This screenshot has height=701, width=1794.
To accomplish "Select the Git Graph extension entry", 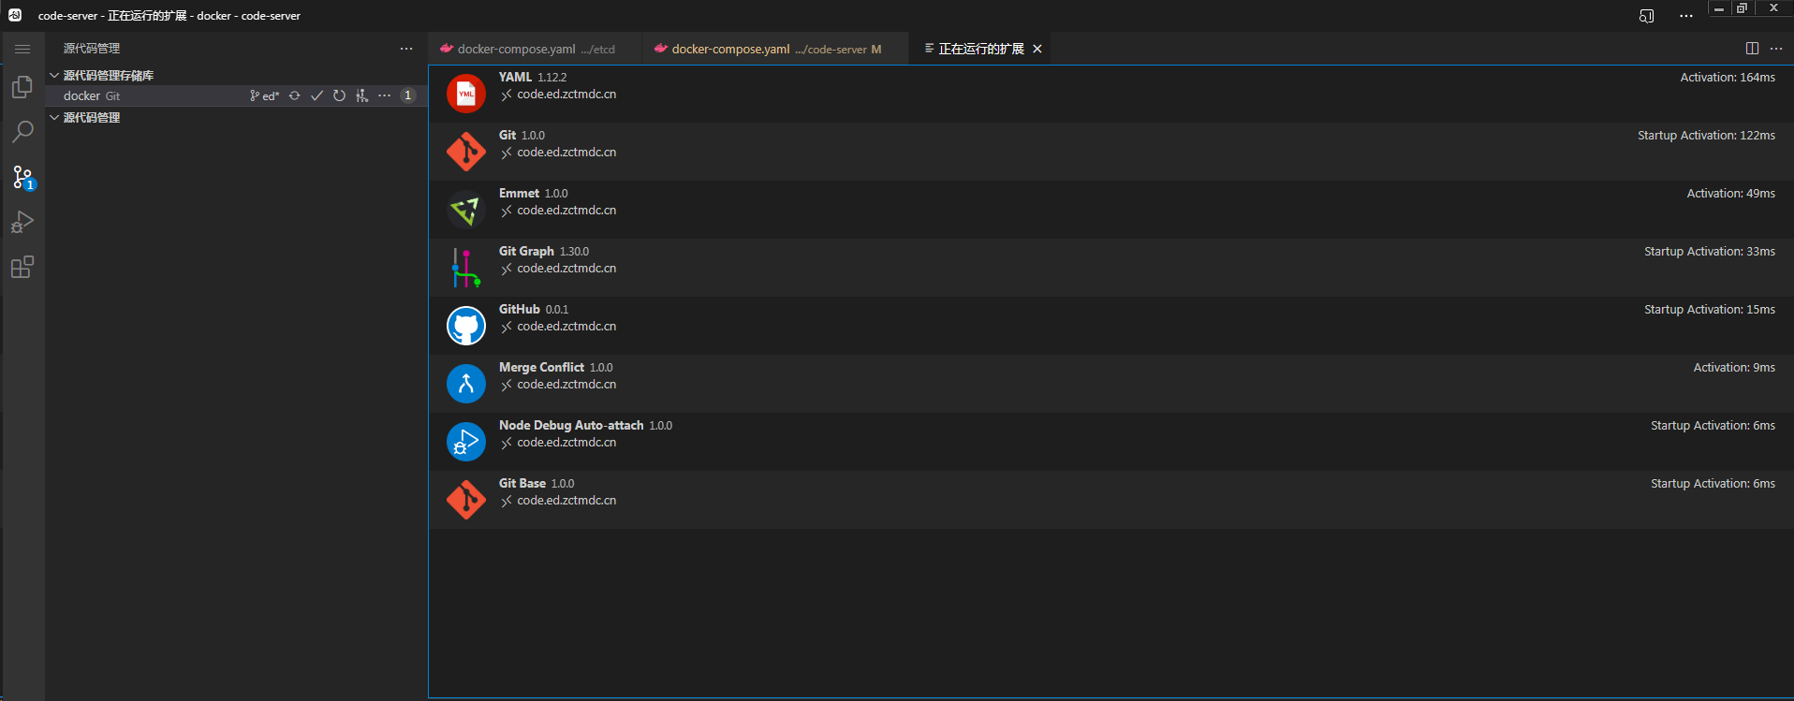I will pos(1111,268).
